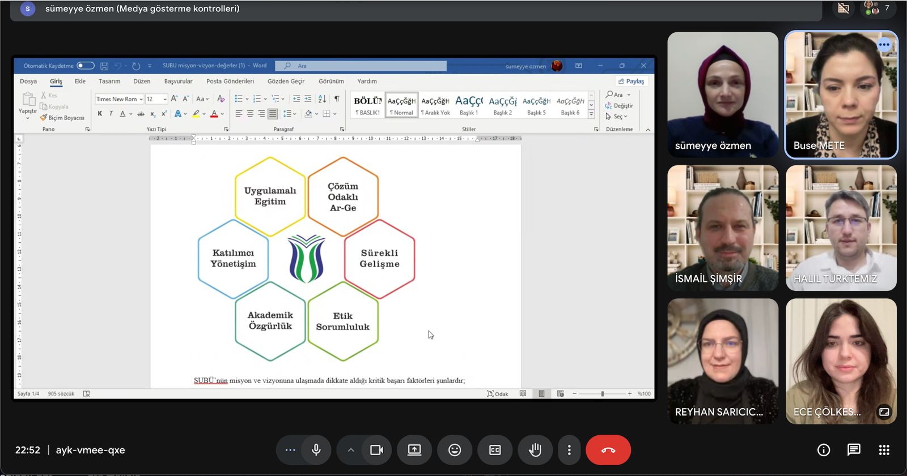Turn on closed captions
This screenshot has height=476, width=907.
[495, 450]
